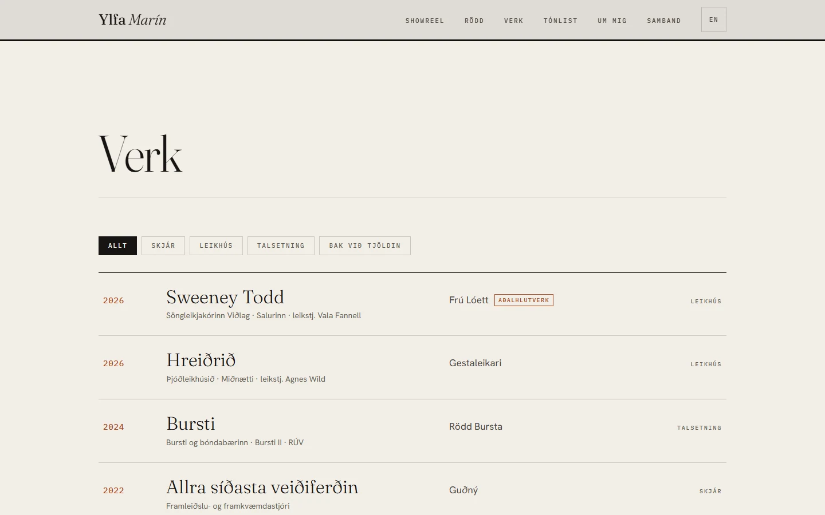This screenshot has width=825, height=515.
Task: Click the 2022 year label
Action: click(x=113, y=490)
